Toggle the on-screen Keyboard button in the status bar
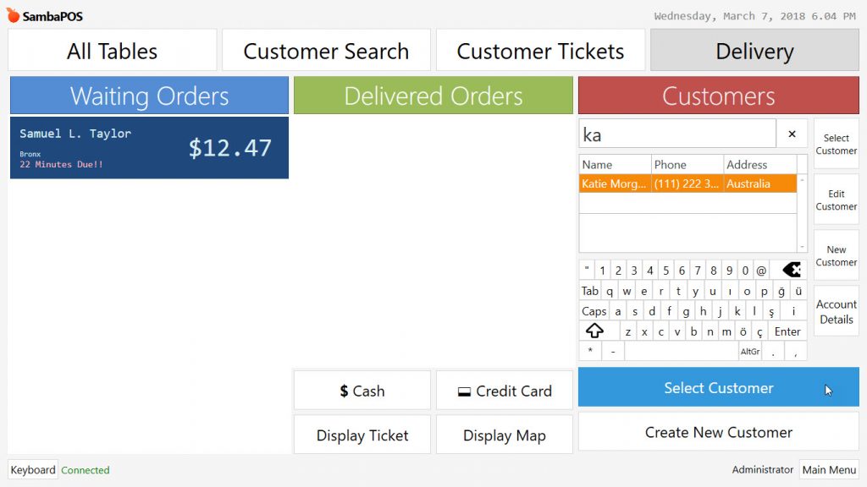867x487 pixels. (33, 470)
